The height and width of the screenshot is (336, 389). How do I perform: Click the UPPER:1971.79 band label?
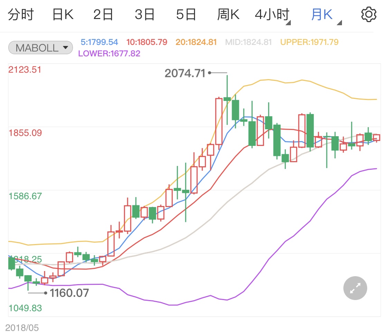pos(309,42)
